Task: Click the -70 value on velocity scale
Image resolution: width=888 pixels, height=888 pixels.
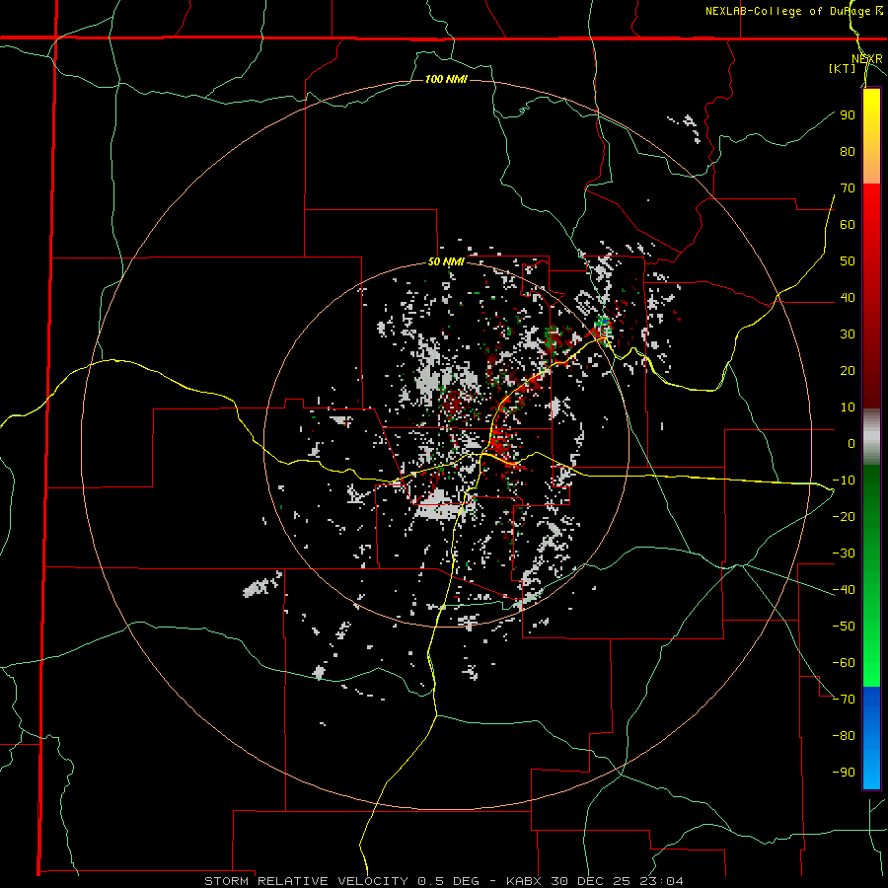Action: click(844, 700)
